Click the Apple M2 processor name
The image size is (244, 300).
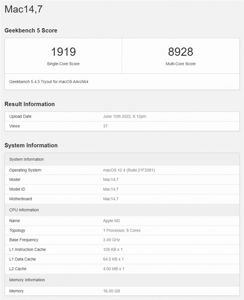point(111,220)
